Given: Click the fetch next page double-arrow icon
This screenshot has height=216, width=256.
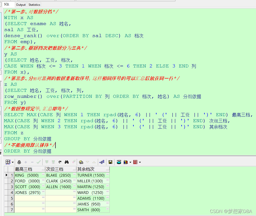Looking at the screenshot, I should coord(46,162).
